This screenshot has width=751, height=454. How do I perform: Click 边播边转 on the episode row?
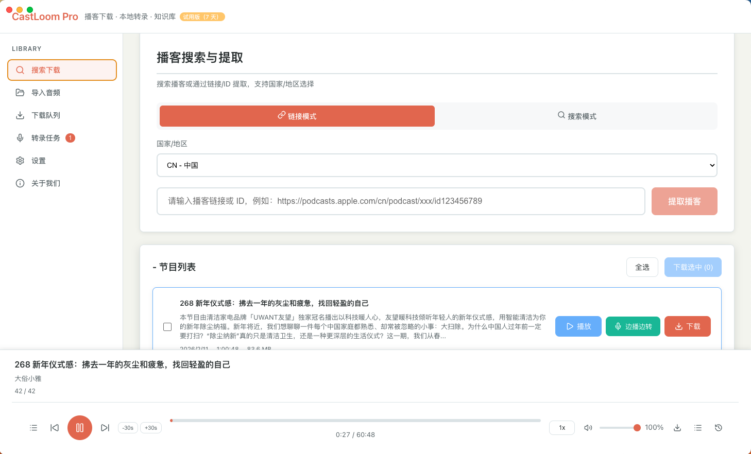tap(633, 326)
